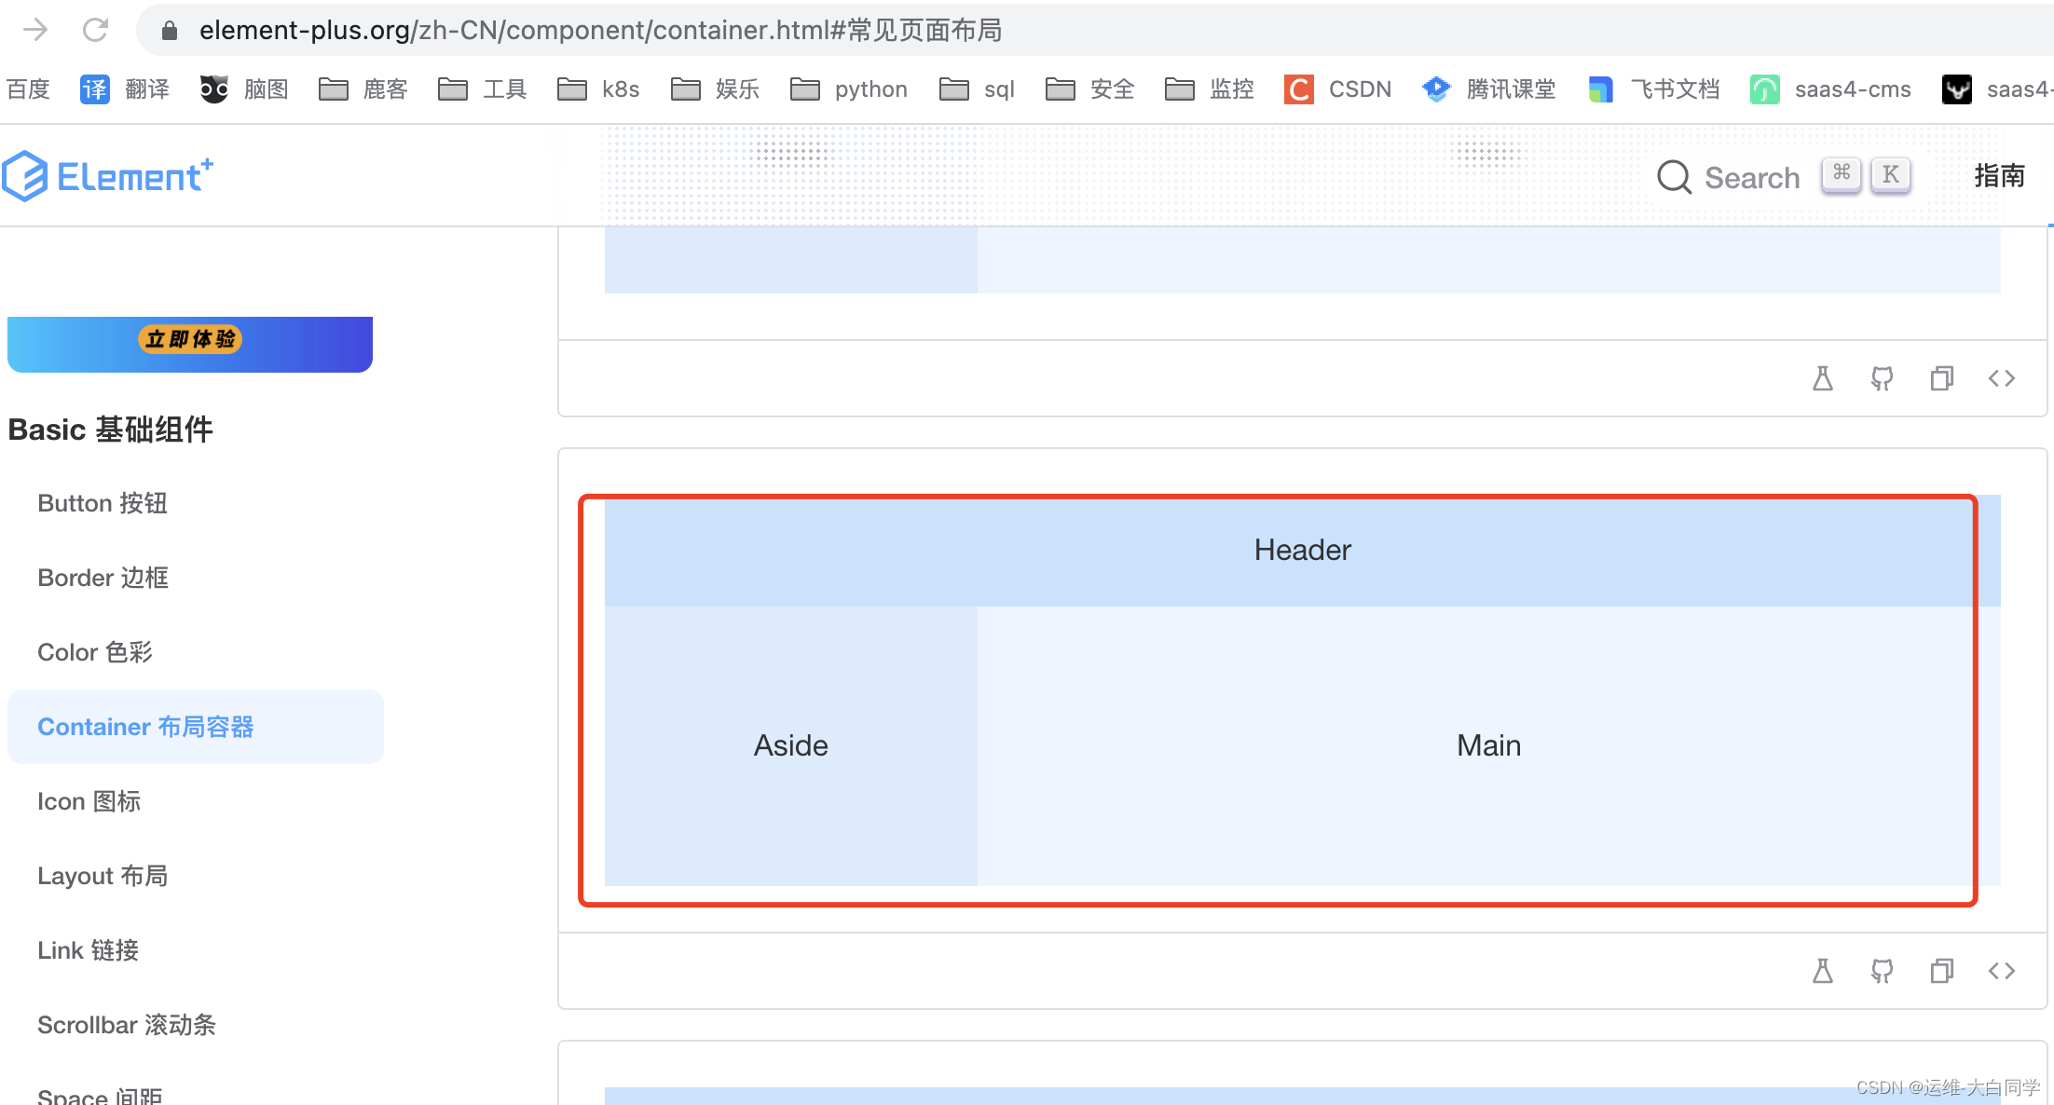Image resolution: width=2054 pixels, height=1105 pixels.
Task: Toggle visibility of the Main section
Action: (x=1487, y=745)
